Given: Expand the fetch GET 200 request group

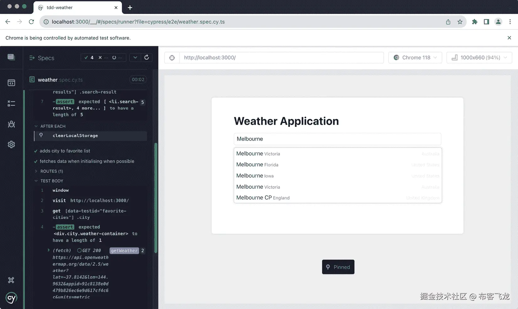Looking at the screenshot, I should (49, 250).
